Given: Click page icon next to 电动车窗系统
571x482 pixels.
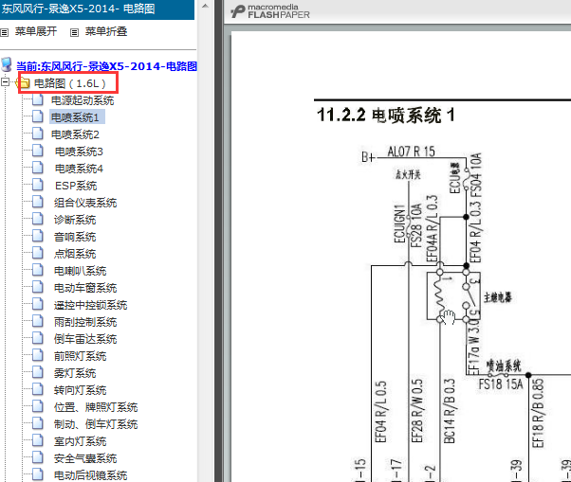Looking at the screenshot, I should pos(38,287).
